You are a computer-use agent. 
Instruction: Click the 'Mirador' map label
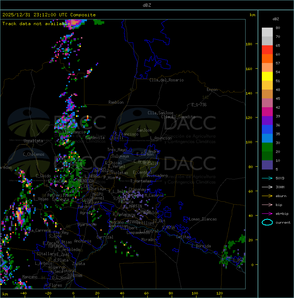click(x=149, y=240)
